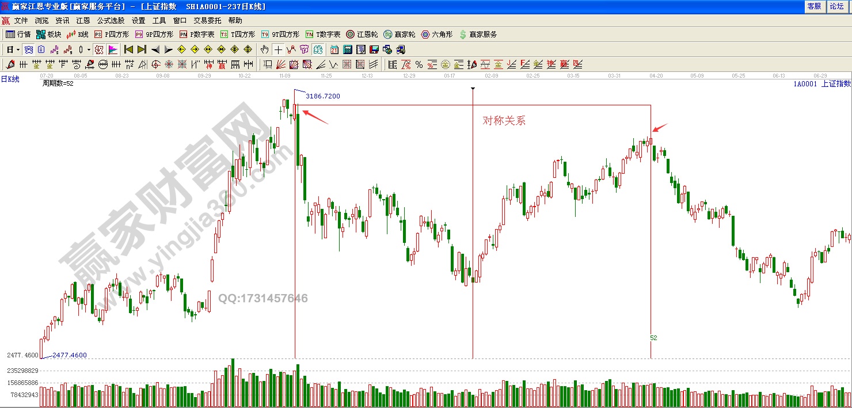Open the 江恩 menu
This screenshot has height=408, width=852.
pyautogui.click(x=83, y=20)
